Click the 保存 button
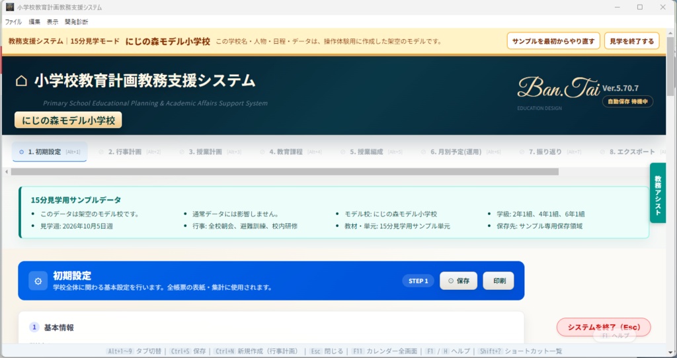The height and width of the screenshot is (358, 677). click(x=459, y=281)
